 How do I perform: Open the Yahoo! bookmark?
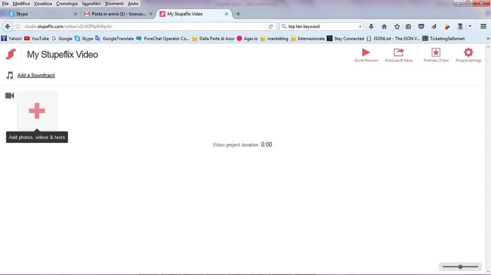(11, 39)
